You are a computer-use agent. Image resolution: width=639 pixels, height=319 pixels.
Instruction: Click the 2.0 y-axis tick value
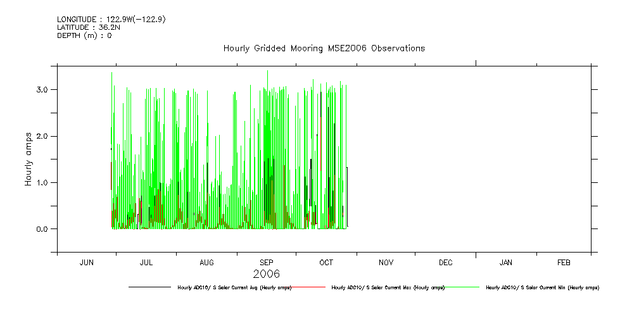pyautogui.click(x=42, y=136)
